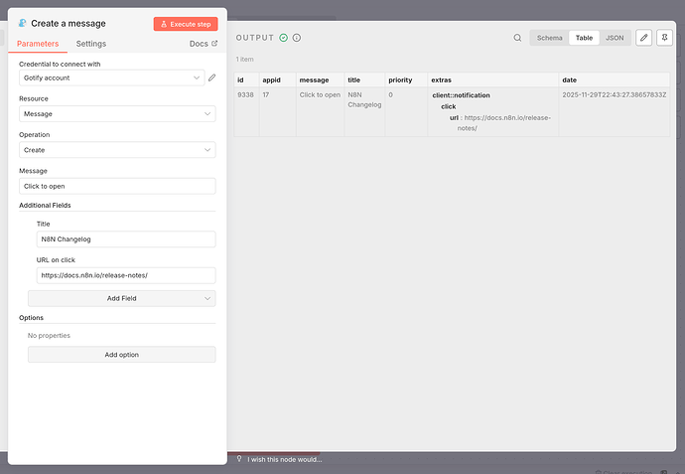Edit the Gotify credential with pencil icon
This screenshot has height=474, width=685.
pos(211,78)
